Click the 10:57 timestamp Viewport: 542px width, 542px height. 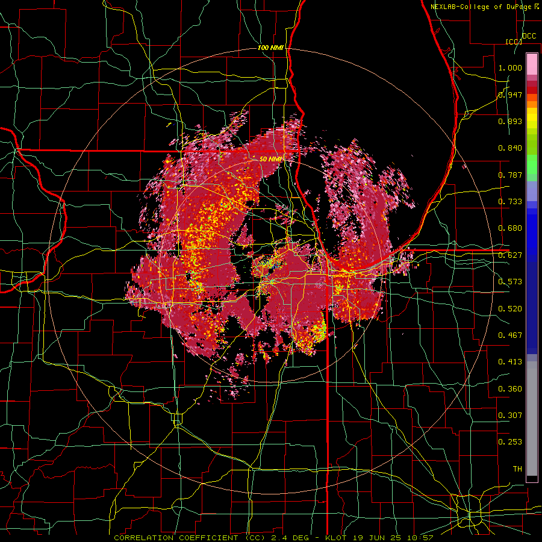click(x=420, y=538)
